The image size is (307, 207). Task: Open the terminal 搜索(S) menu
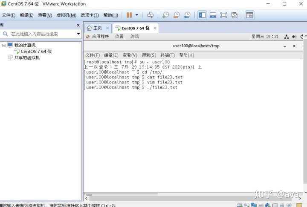[149, 55]
